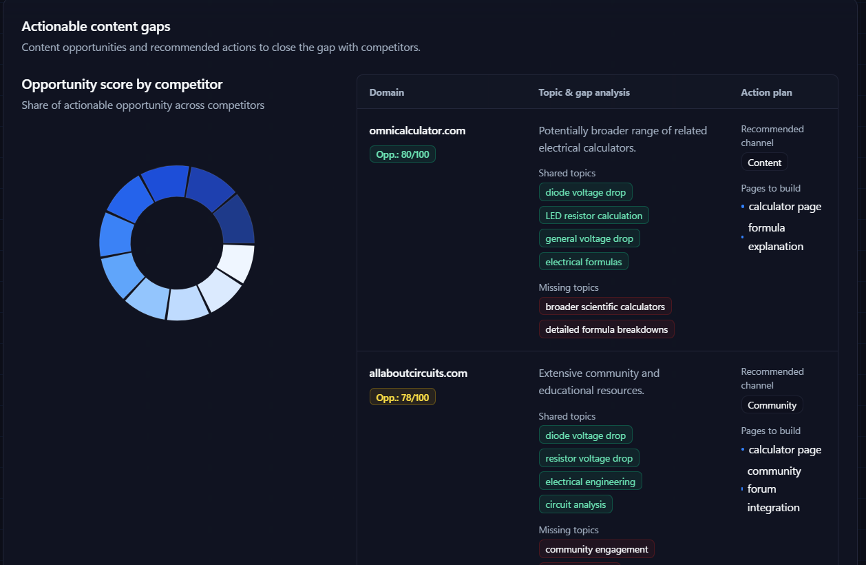
Task: Select the Opp.: 78/100 score badge
Action: point(403,397)
